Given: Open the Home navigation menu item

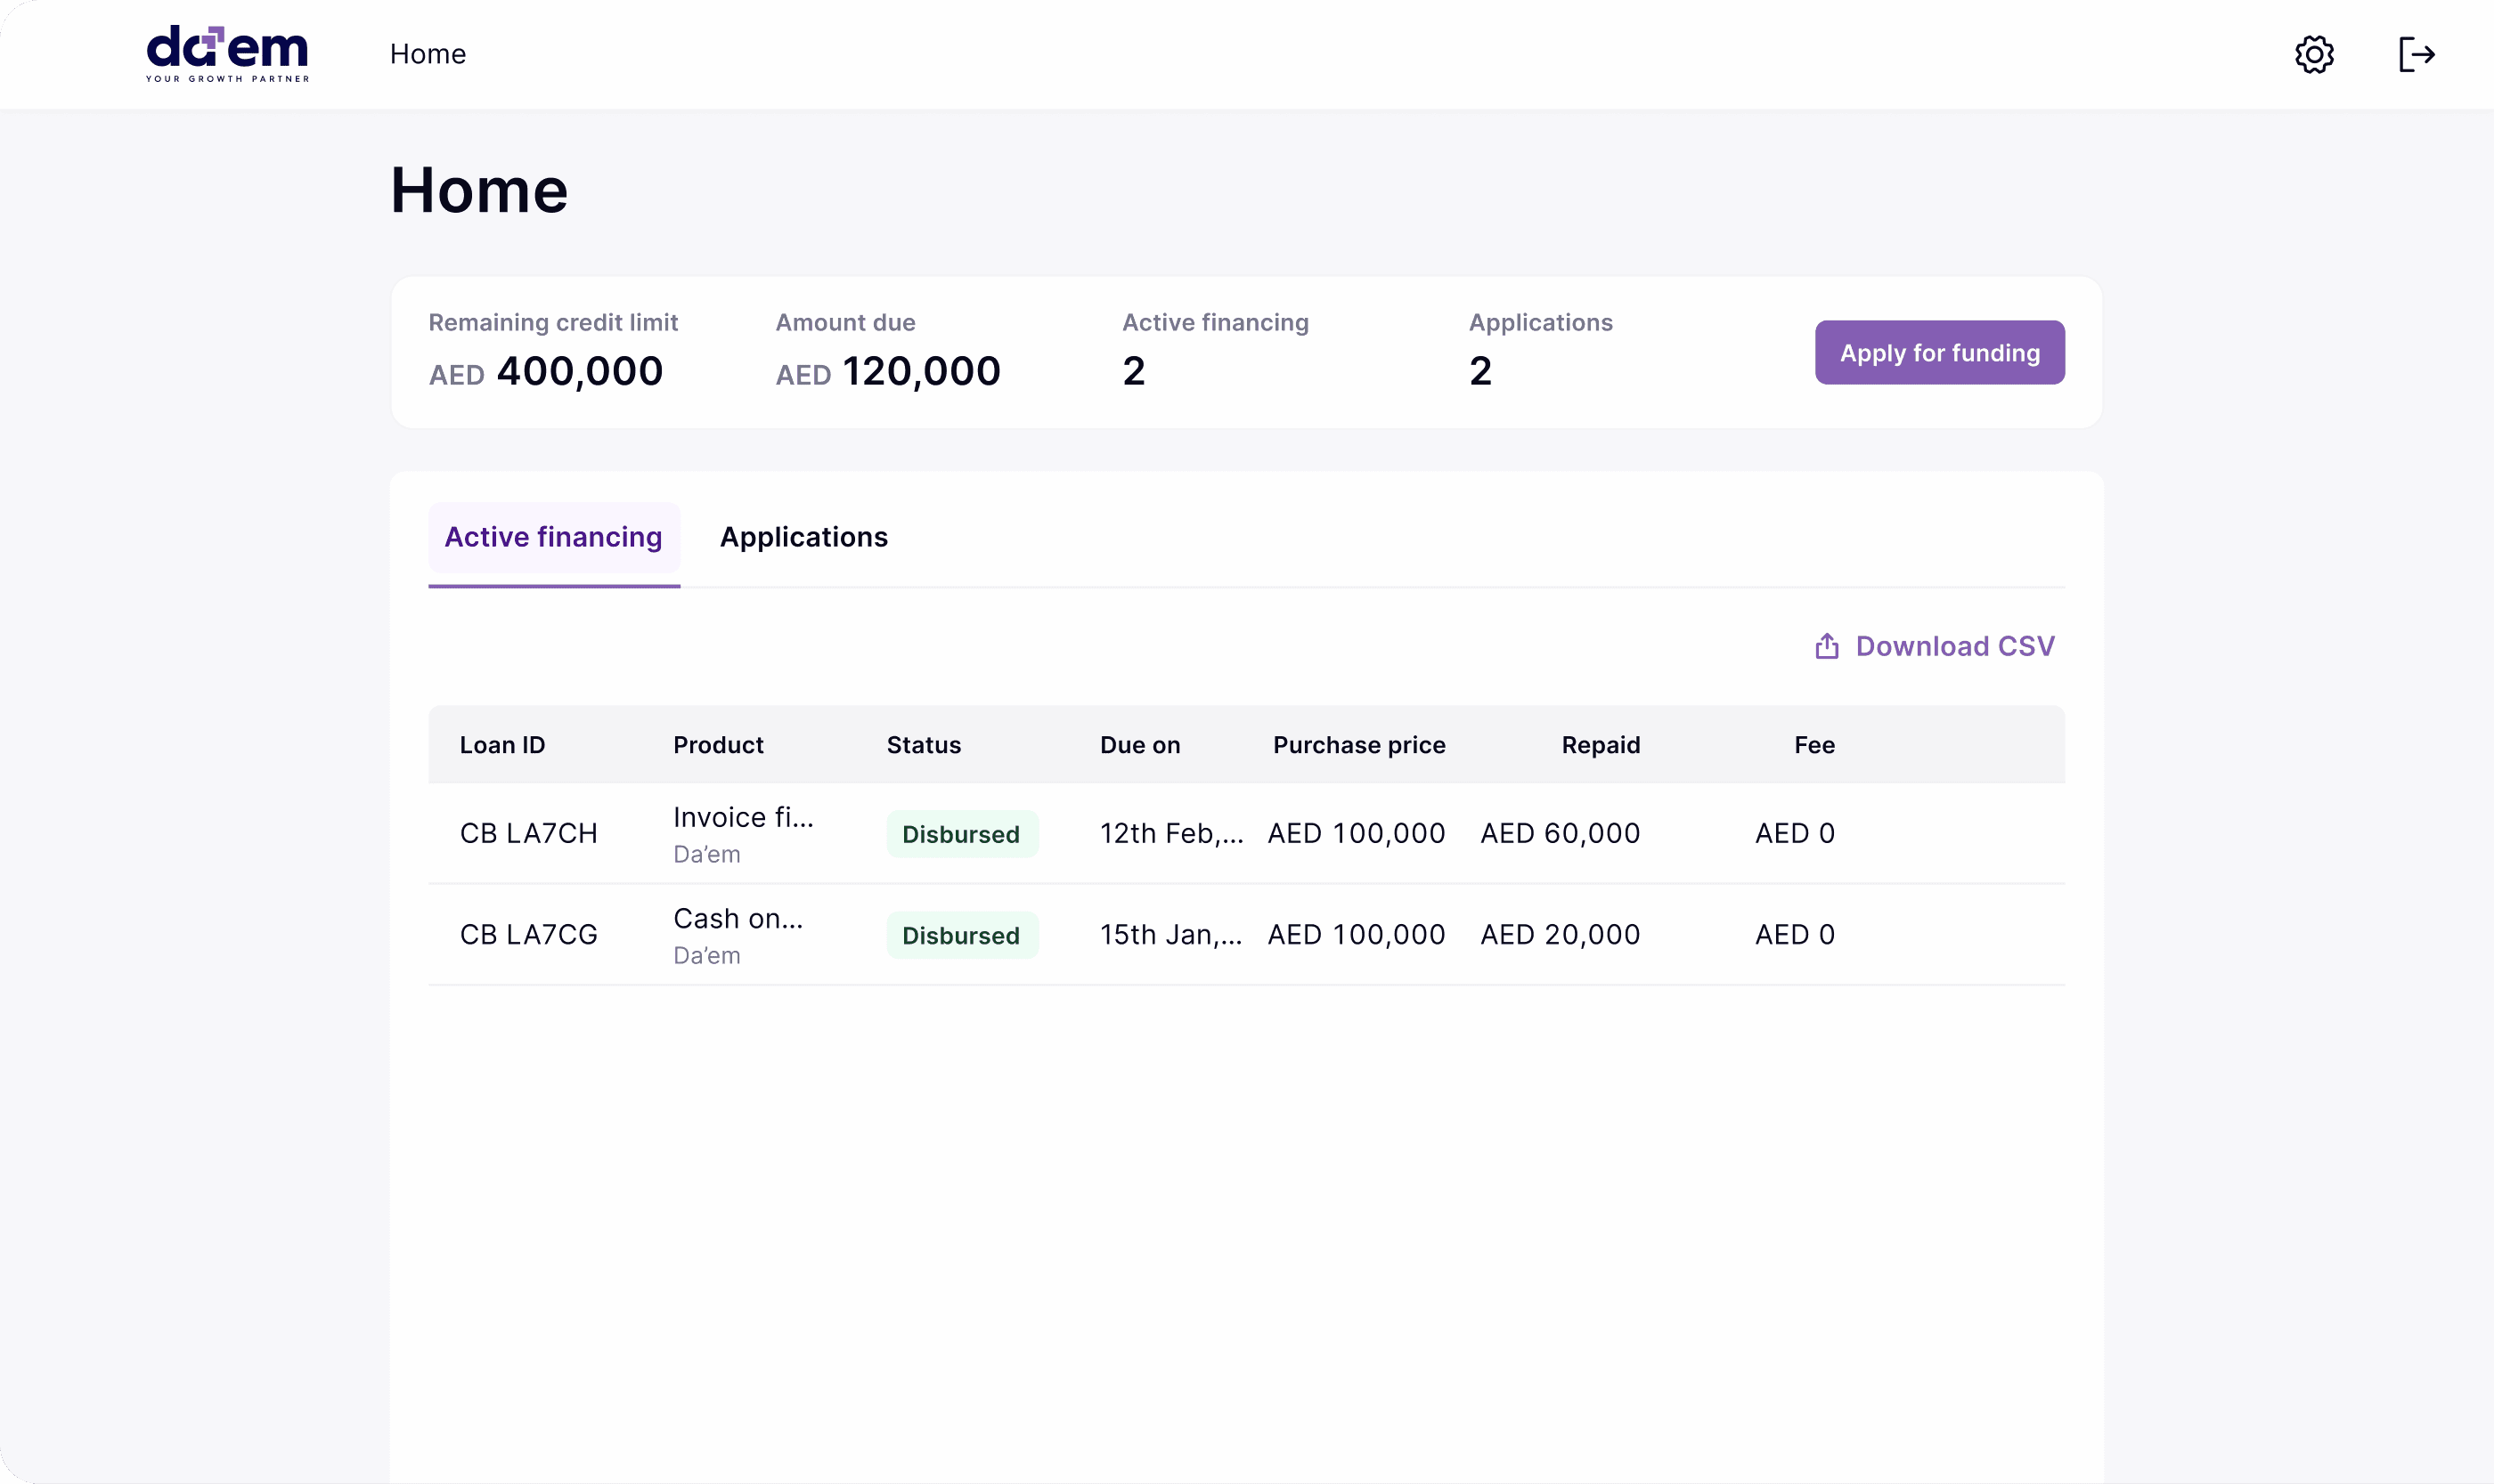Looking at the screenshot, I should click(x=428, y=54).
